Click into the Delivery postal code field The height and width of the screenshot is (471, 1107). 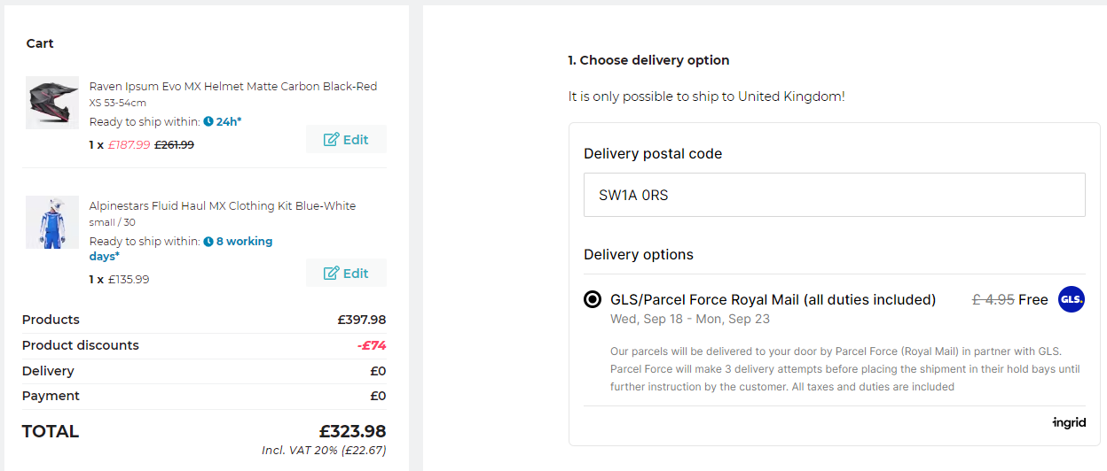point(834,195)
